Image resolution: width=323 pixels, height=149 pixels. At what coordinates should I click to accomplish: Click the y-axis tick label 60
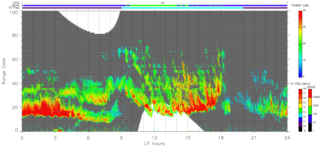click(x=15, y=59)
